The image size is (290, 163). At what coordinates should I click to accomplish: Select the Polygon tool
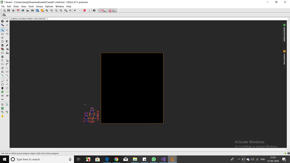(7, 88)
